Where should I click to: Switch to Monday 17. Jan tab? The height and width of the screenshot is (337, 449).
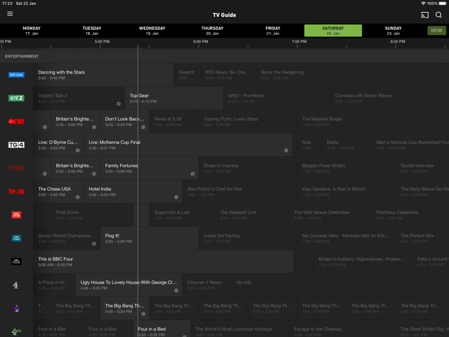point(31,31)
